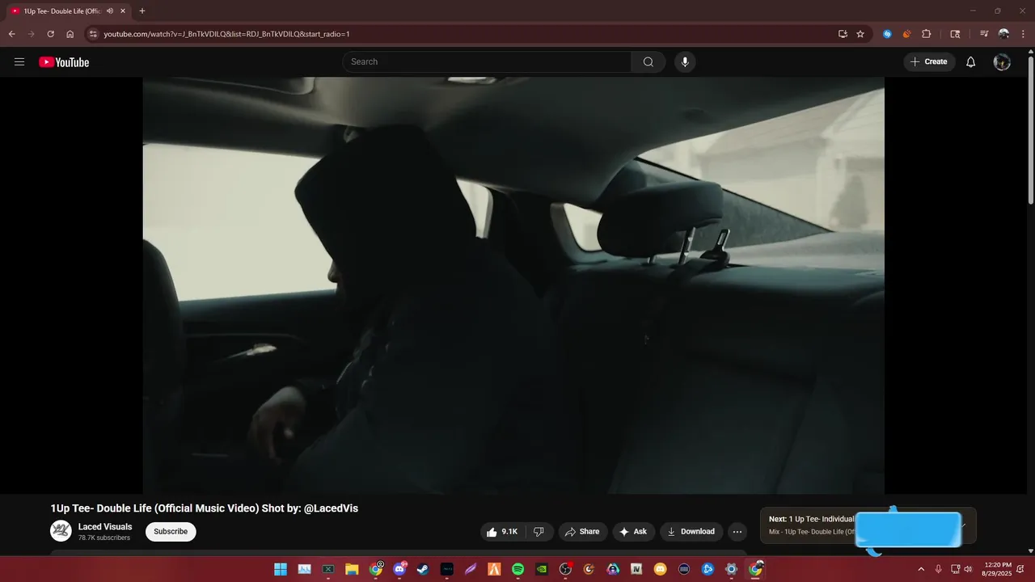Screen dimensions: 1035x582
Task: View site information icon in address bar
Action: (x=93, y=34)
